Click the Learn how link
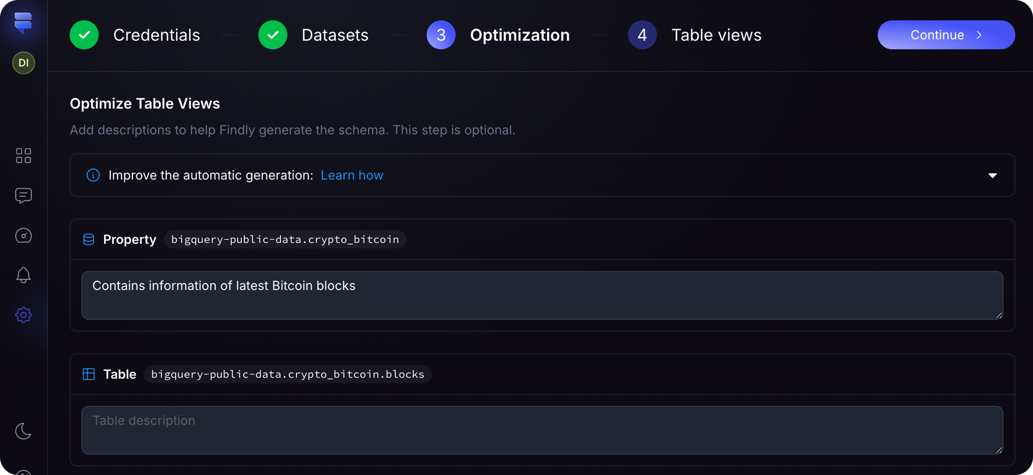The width and height of the screenshot is (1033, 475). click(352, 175)
